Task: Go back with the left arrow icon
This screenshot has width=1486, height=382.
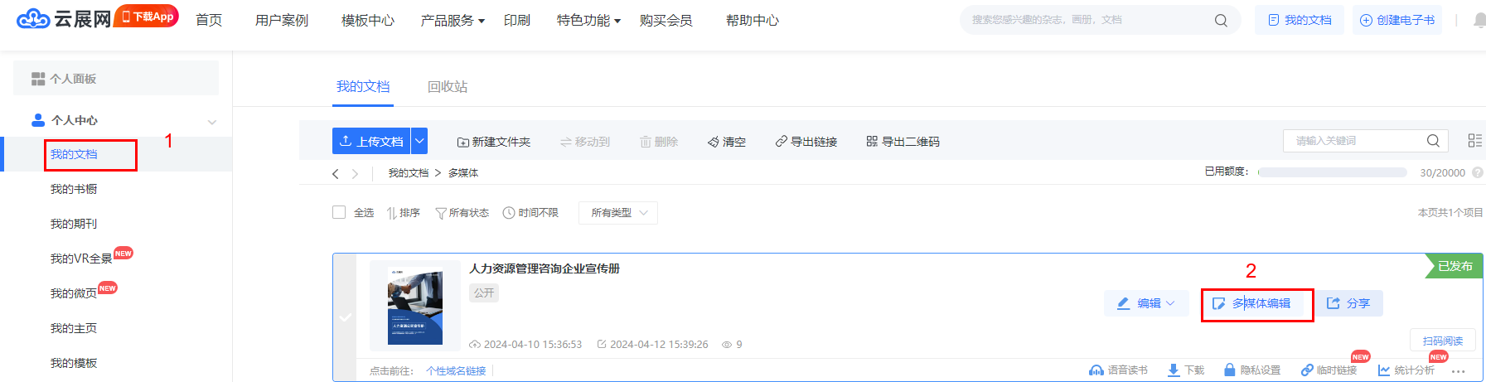Action: click(336, 173)
